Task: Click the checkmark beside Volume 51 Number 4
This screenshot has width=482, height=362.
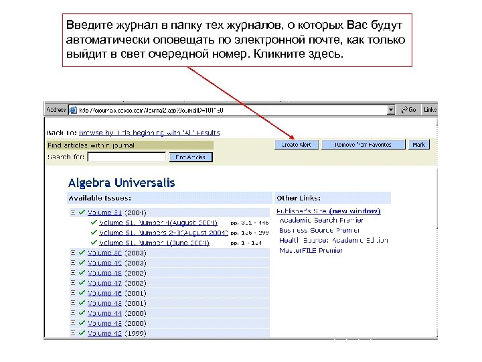Action: pos(94,223)
